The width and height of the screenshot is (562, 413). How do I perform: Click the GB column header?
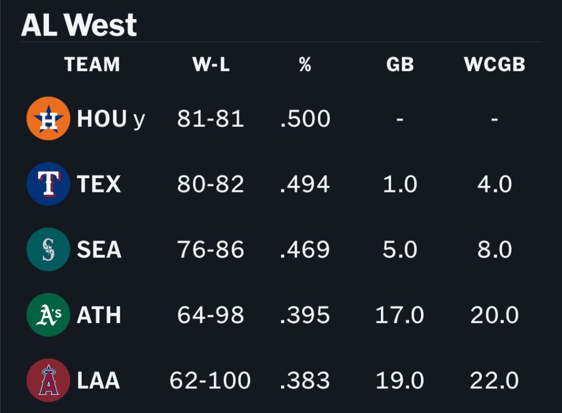[400, 65]
